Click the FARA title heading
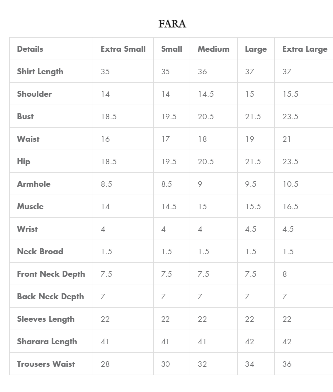This screenshot has height=392, width=333. (x=172, y=24)
